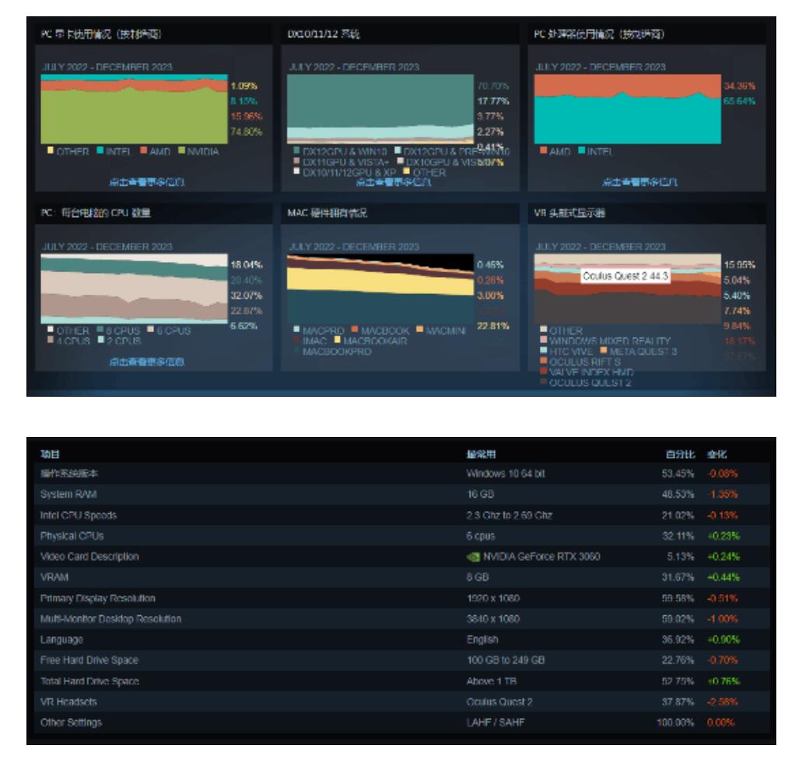The width and height of the screenshot is (795, 763).
Task: Click the "100 GB to 249 GB" value
Action: coord(506,660)
